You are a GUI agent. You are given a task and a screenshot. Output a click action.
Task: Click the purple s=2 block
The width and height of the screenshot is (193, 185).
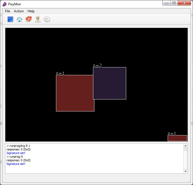coord(109,83)
